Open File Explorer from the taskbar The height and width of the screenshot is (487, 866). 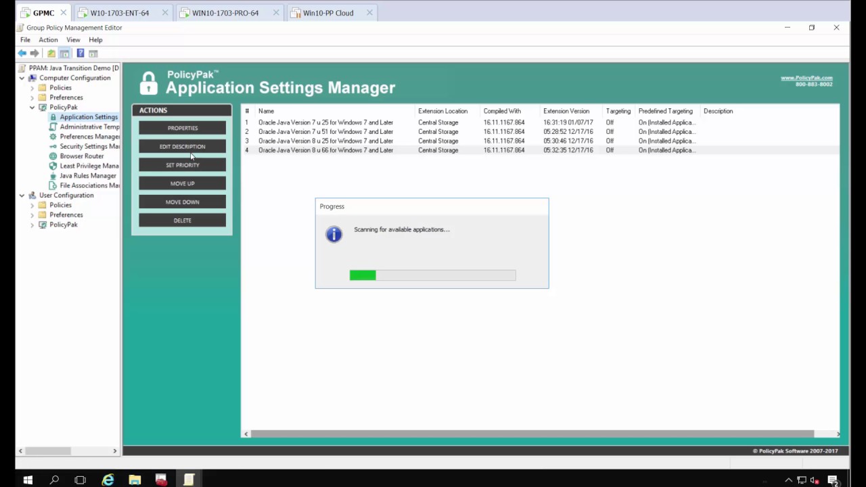135,480
